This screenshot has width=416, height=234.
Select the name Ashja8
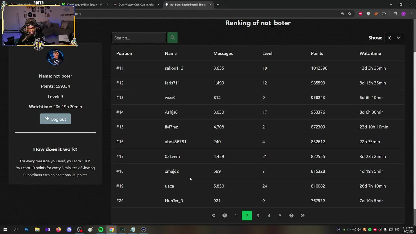click(171, 112)
